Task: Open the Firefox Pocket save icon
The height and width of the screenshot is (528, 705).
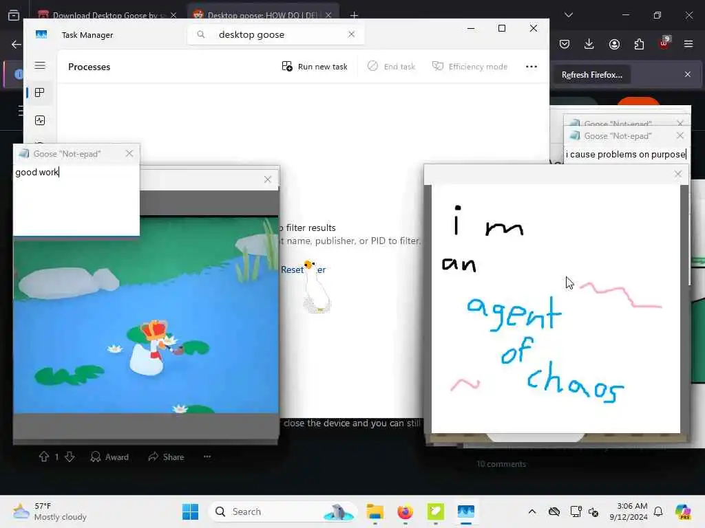Action: point(565,44)
